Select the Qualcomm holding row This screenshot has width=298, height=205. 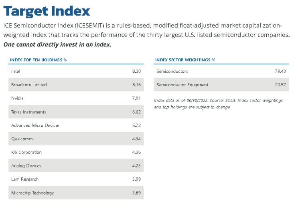(x=76, y=139)
